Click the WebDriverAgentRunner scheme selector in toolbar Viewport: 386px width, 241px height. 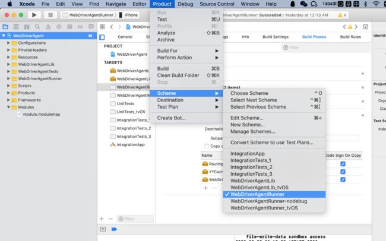coord(89,15)
